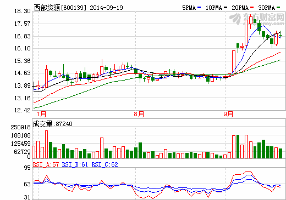Click the 13.16 price axis label
286x200 pixels.
(x=23, y=98)
